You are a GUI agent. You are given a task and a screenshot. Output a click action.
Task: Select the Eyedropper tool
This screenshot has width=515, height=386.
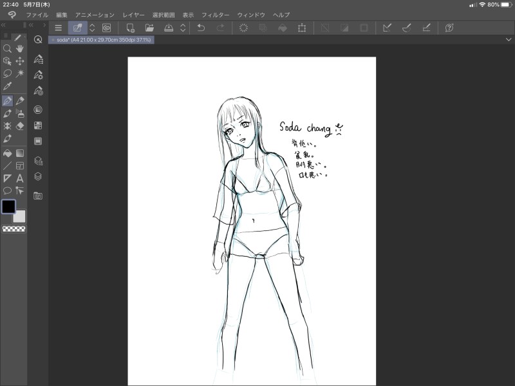[7, 86]
